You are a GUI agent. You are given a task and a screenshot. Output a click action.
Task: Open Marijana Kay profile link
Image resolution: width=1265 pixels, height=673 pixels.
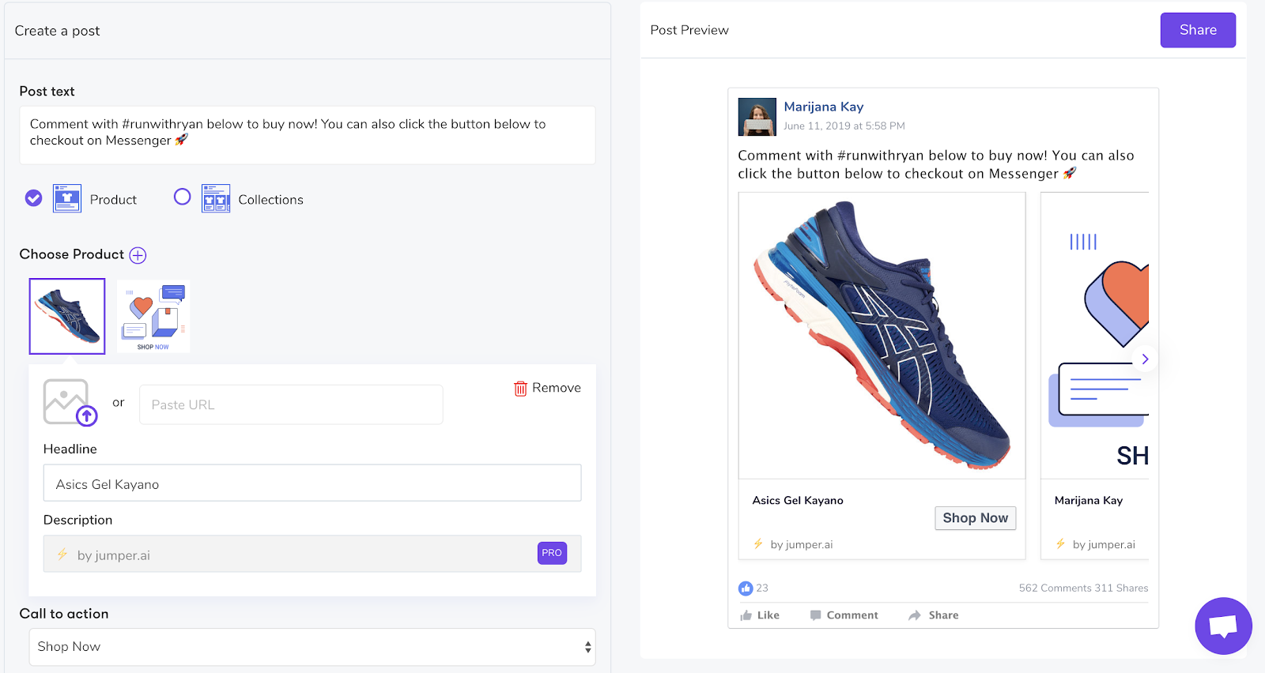823,107
